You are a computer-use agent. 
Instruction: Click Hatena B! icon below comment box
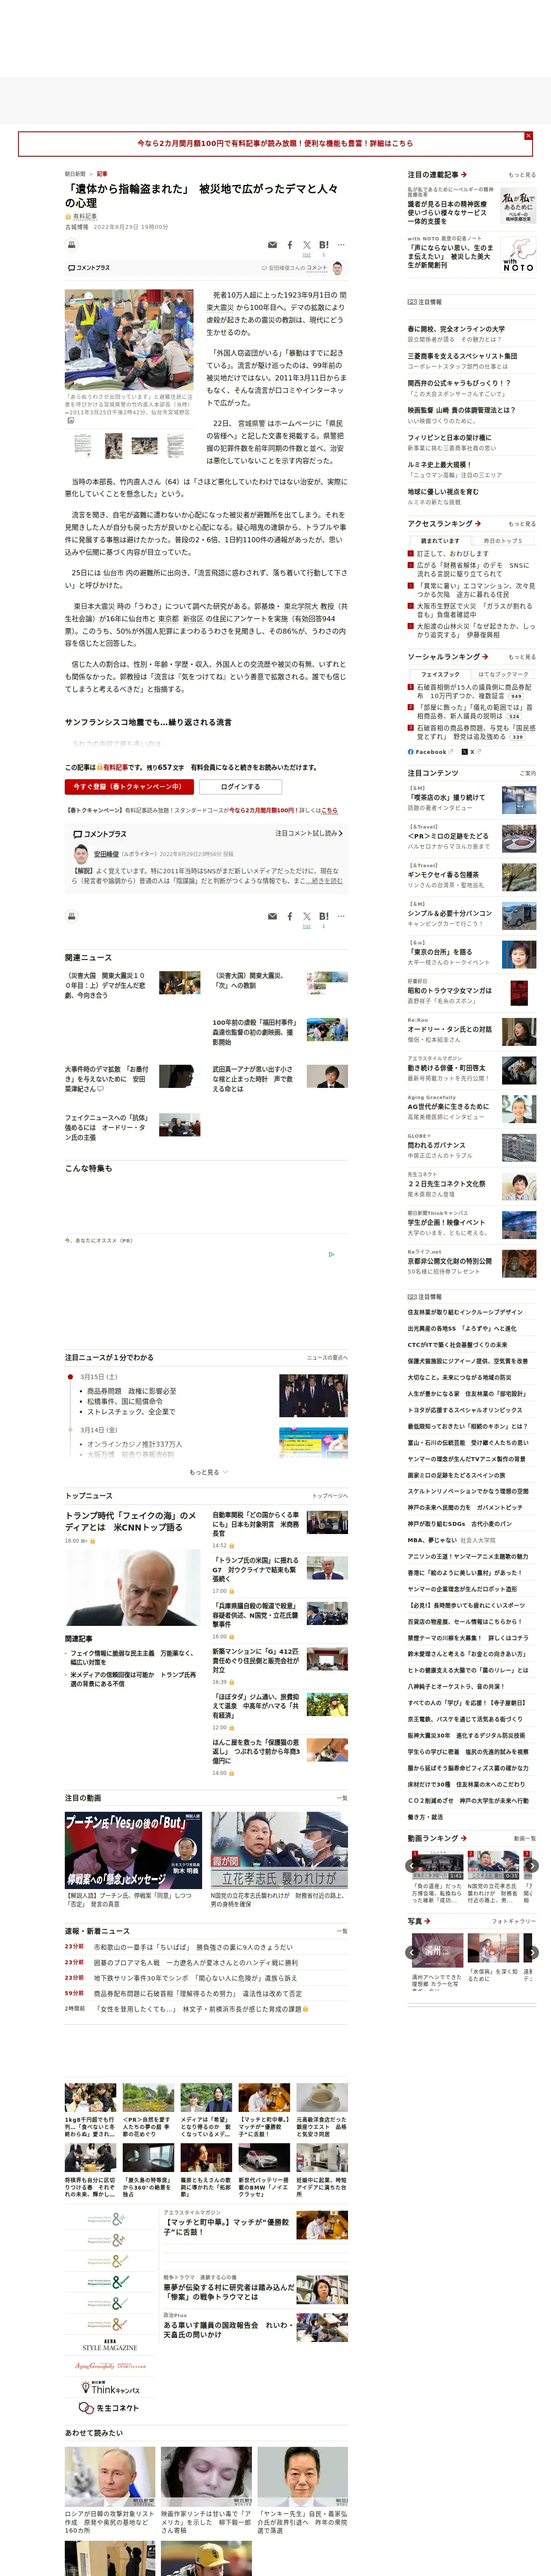pyautogui.click(x=323, y=916)
